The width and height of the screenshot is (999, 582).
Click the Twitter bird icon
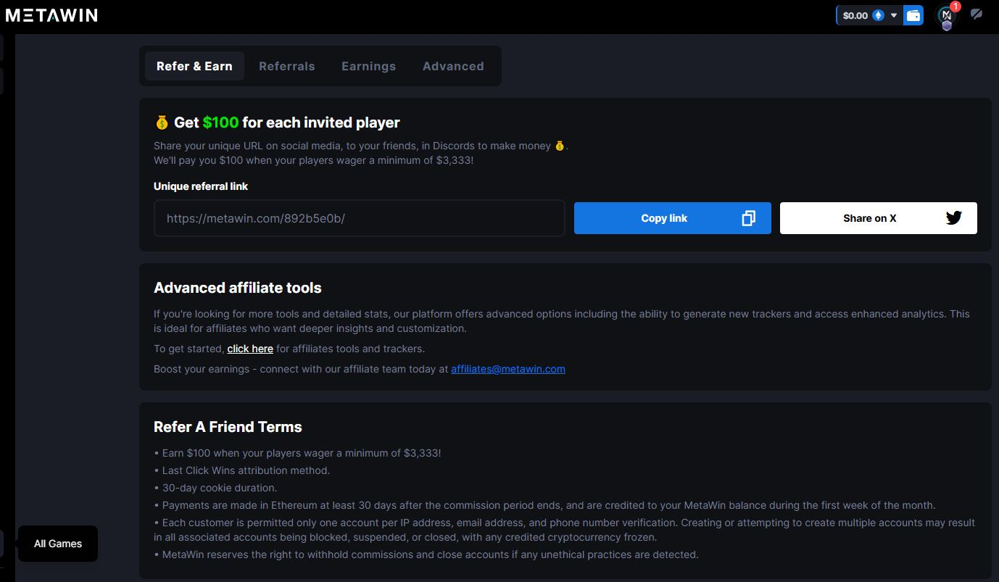click(953, 218)
